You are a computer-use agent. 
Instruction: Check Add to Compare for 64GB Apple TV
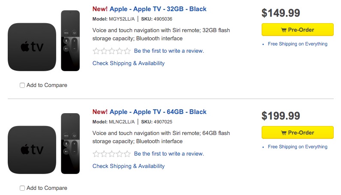[x=22, y=188]
